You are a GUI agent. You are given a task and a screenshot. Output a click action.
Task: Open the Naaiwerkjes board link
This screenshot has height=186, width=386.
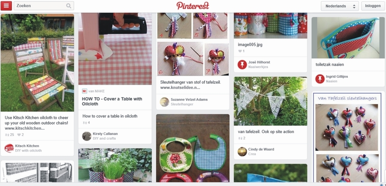pyautogui.click(x=258, y=67)
